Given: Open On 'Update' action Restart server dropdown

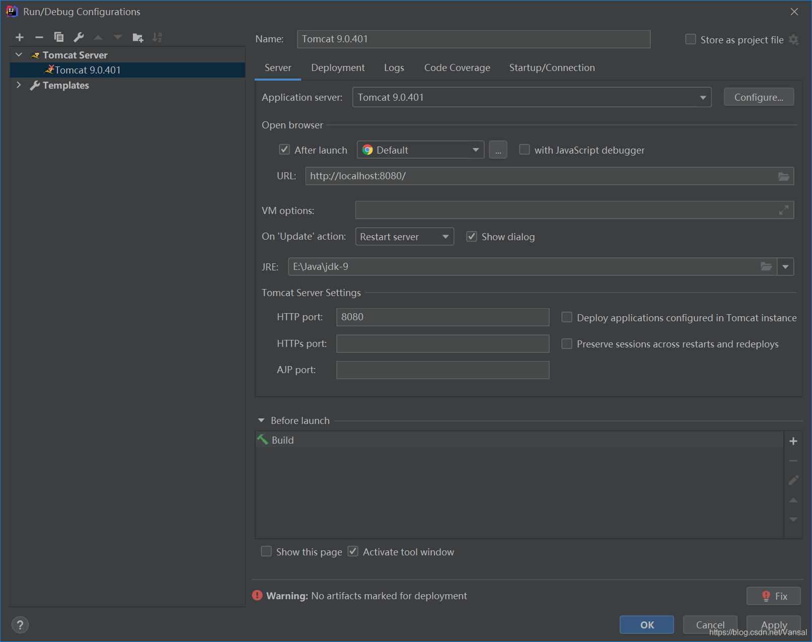Looking at the screenshot, I should tap(404, 237).
